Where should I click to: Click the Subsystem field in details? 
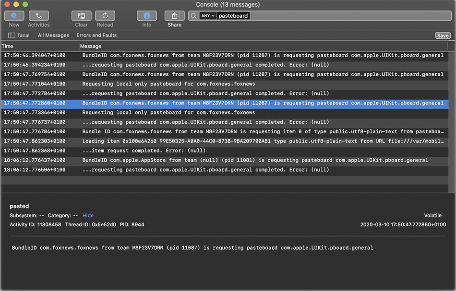(x=27, y=215)
